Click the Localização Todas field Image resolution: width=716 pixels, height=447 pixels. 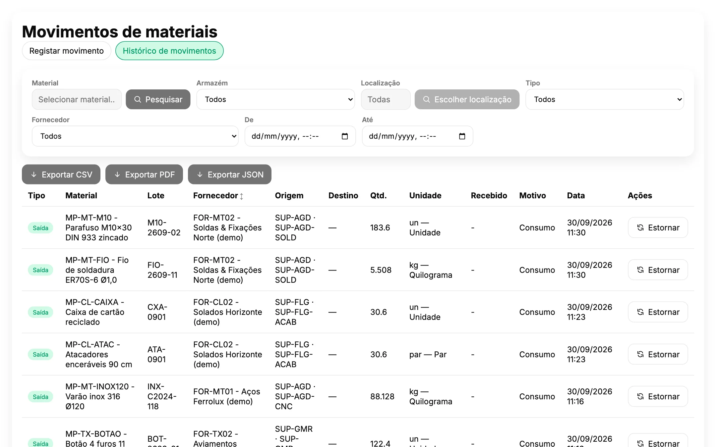point(386,99)
